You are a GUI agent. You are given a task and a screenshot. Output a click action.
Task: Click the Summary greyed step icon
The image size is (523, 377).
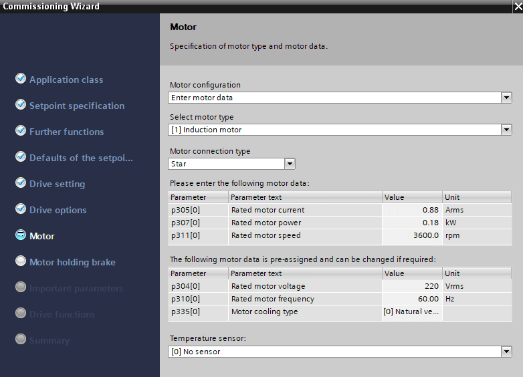[21, 339]
